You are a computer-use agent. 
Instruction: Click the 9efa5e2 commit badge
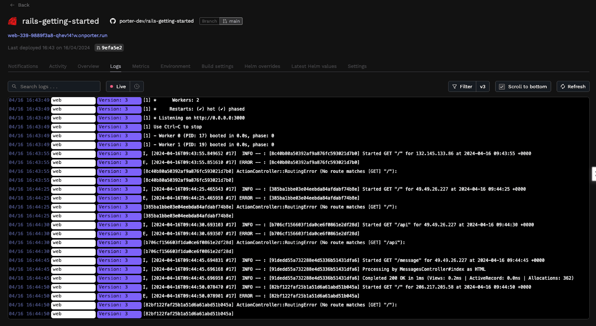pyautogui.click(x=109, y=48)
